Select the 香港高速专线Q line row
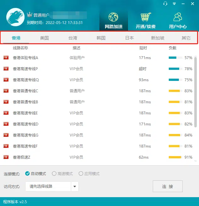The width and height of the screenshot is (199, 206). 94,80
